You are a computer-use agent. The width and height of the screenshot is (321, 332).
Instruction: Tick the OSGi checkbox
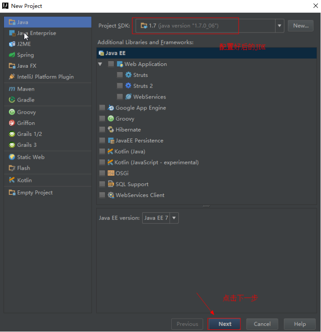(102, 173)
